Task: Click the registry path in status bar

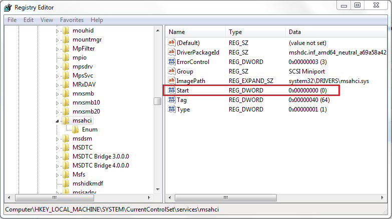Action: [112, 209]
